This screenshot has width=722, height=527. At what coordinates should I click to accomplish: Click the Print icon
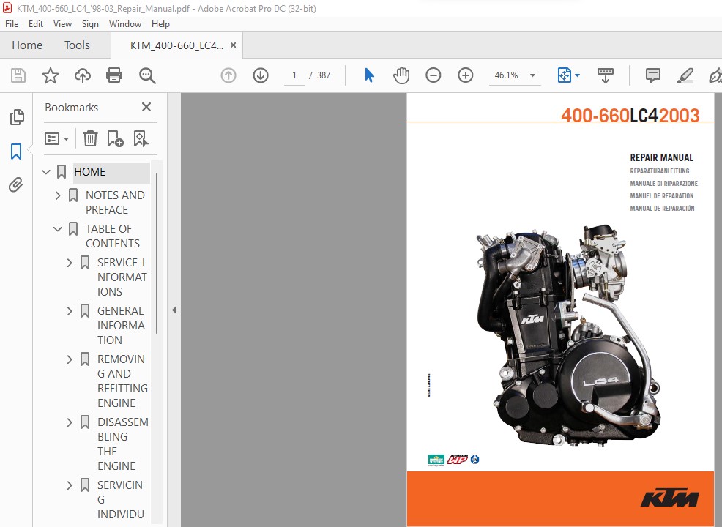[114, 75]
